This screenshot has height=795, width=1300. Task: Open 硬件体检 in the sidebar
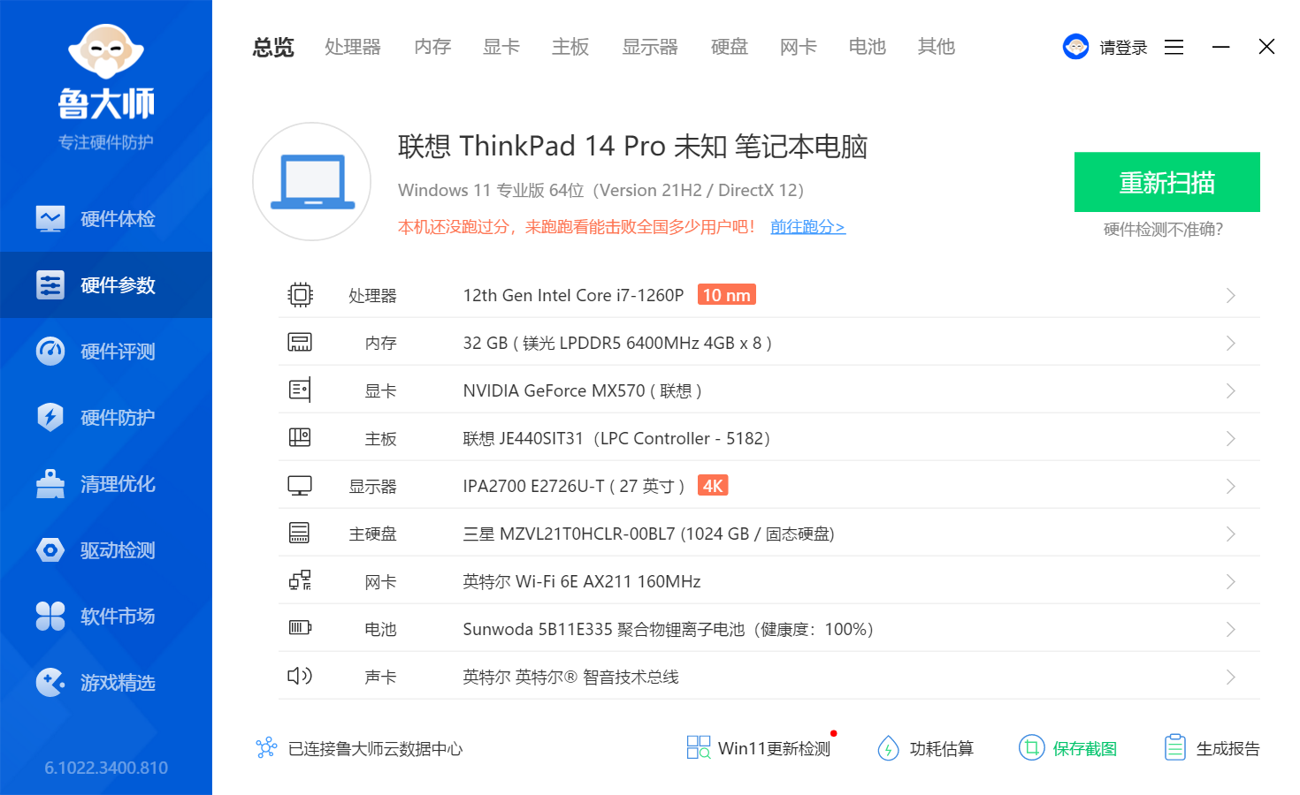point(106,218)
